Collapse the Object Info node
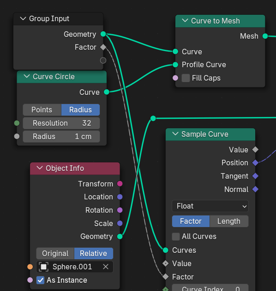Viewport: 276px width, 291px height. pos(40,168)
